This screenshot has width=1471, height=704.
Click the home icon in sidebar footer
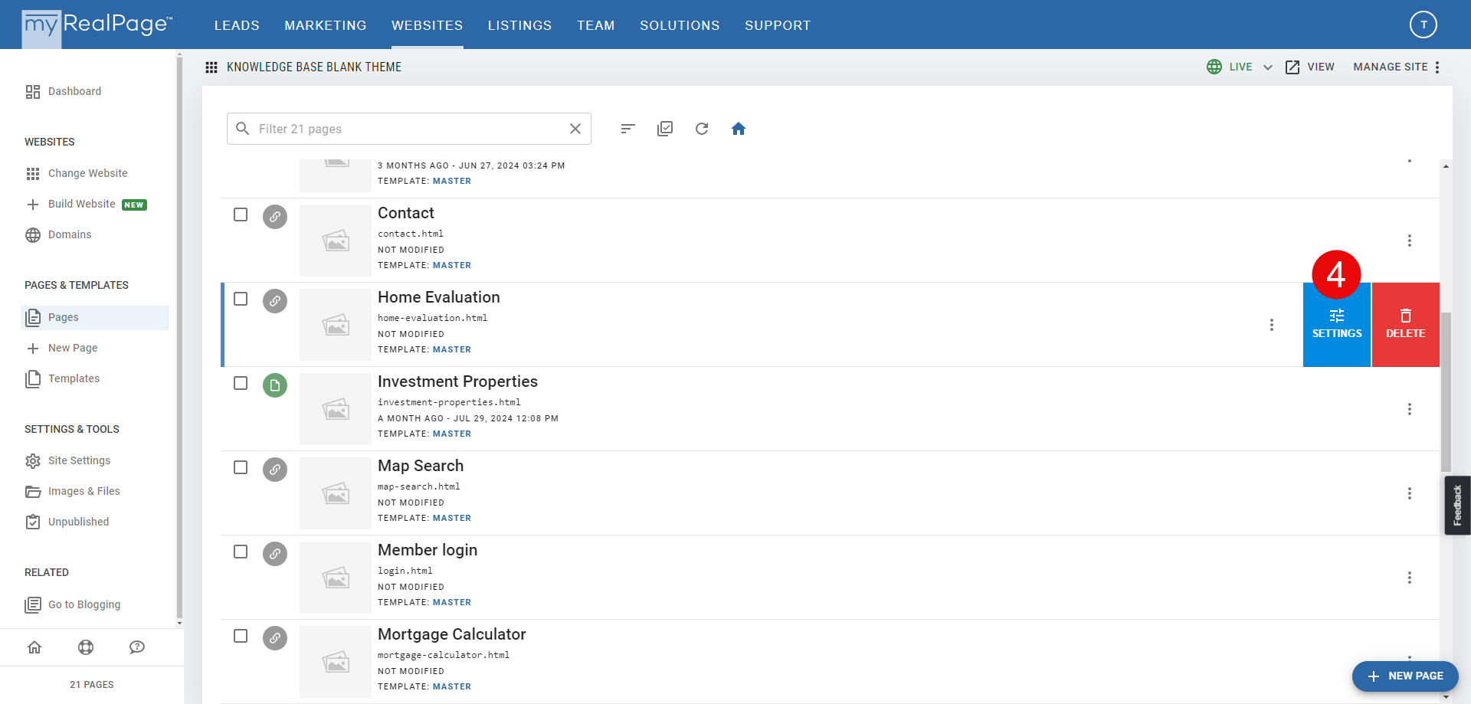[34, 647]
